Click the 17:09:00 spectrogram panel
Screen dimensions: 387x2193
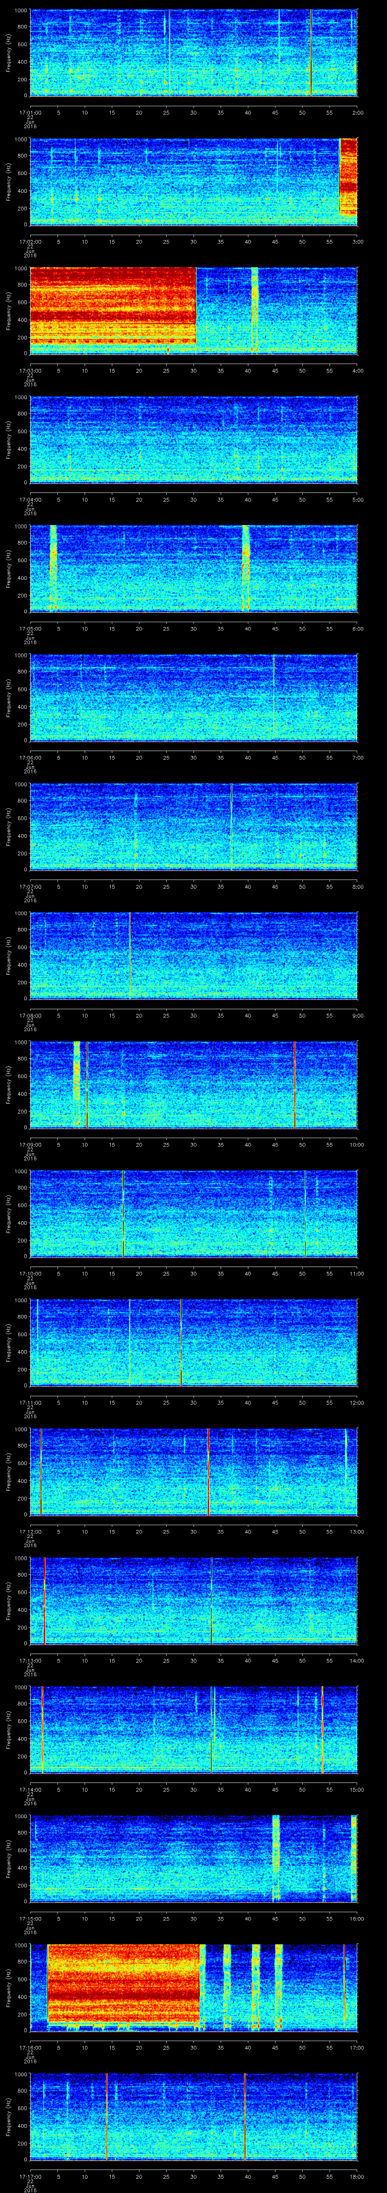pyautogui.click(x=193, y=1086)
